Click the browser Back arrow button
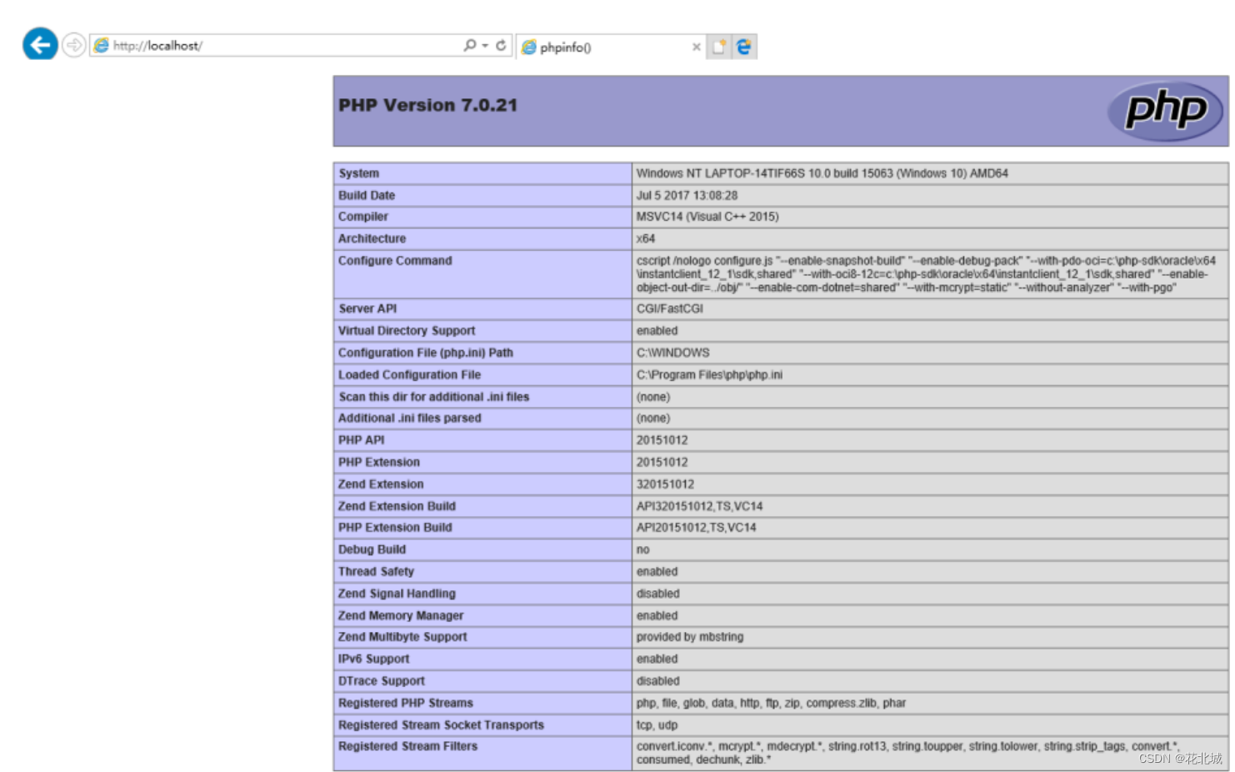1235x772 pixels. pos(40,44)
